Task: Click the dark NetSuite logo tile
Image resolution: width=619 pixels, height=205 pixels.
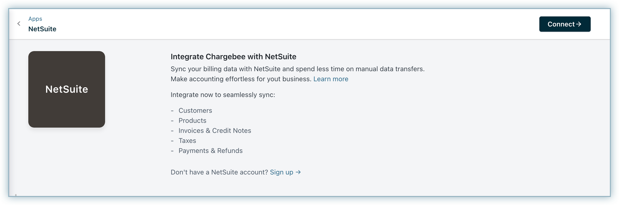Action: point(67,89)
